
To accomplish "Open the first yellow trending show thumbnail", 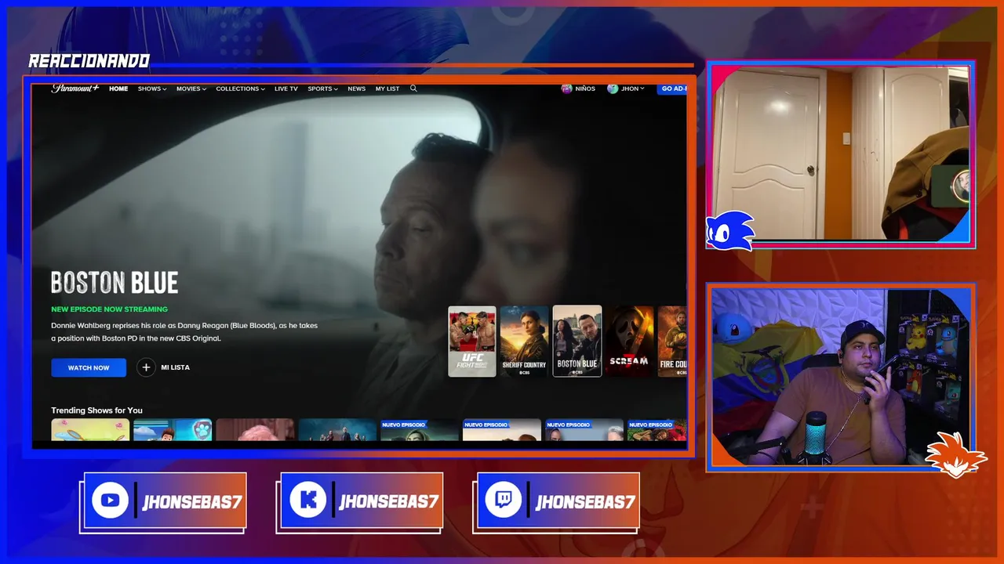I will coord(90,430).
